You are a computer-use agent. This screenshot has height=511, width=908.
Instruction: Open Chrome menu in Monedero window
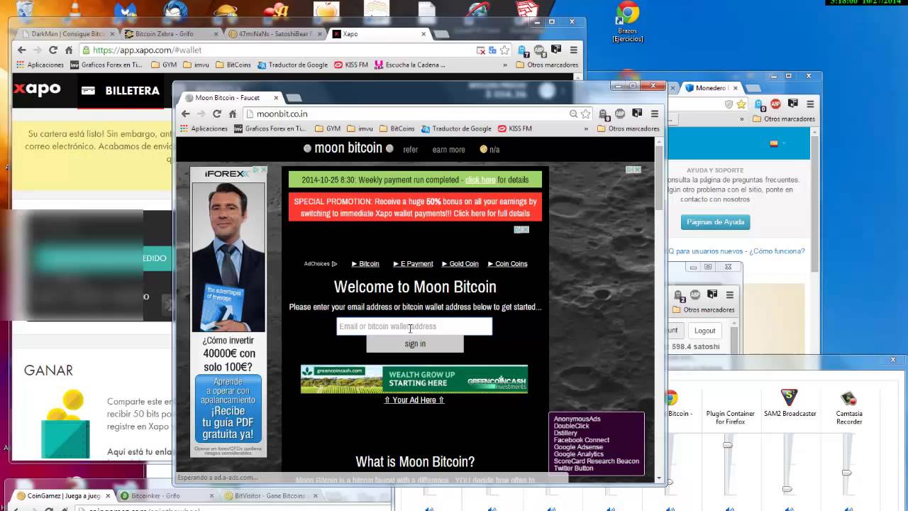(809, 104)
